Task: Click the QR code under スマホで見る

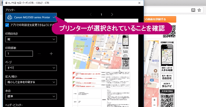Action: tap(167, 101)
